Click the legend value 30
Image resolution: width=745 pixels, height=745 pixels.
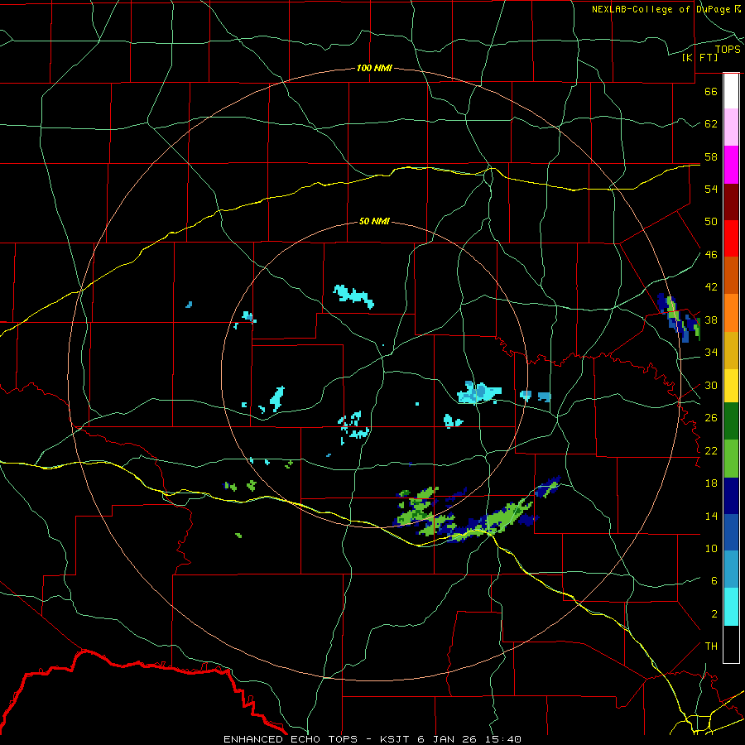pos(711,385)
